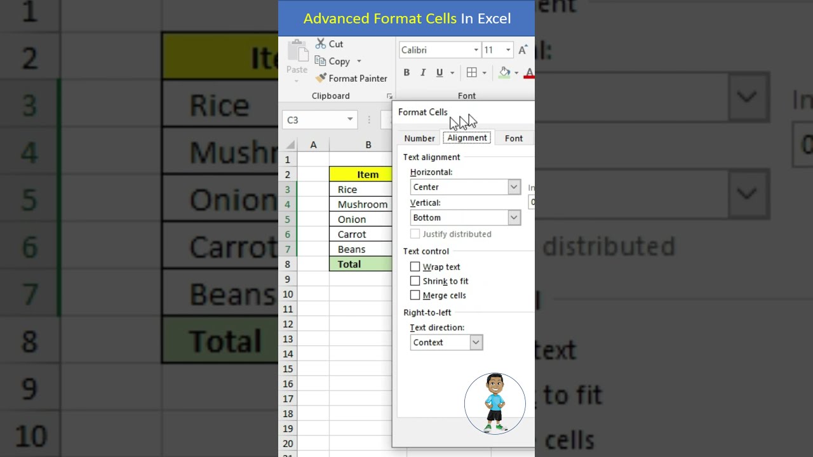Click the Format Cells dialog title
The width and height of the screenshot is (813, 457).
pyautogui.click(x=423, y=112)
